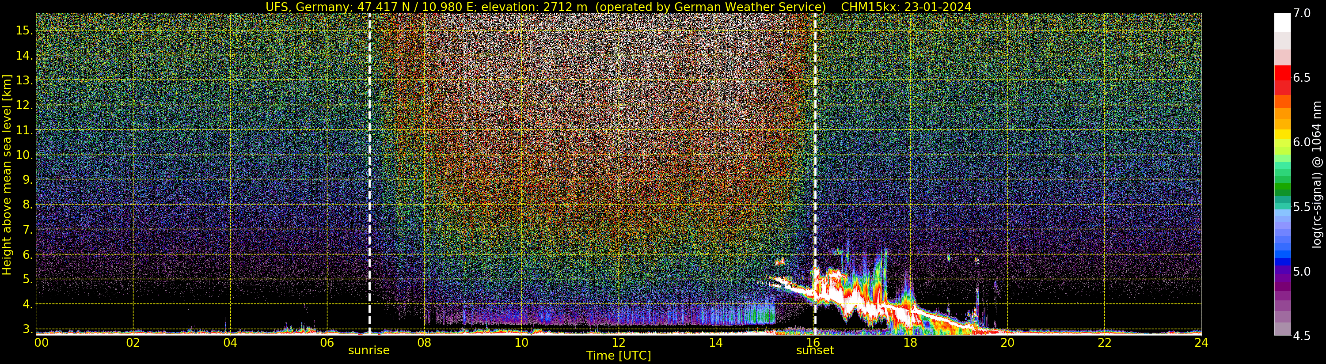Click the '12.' height axis tick label
This screenshot has height=364, width=1326.
click(24, 105)
